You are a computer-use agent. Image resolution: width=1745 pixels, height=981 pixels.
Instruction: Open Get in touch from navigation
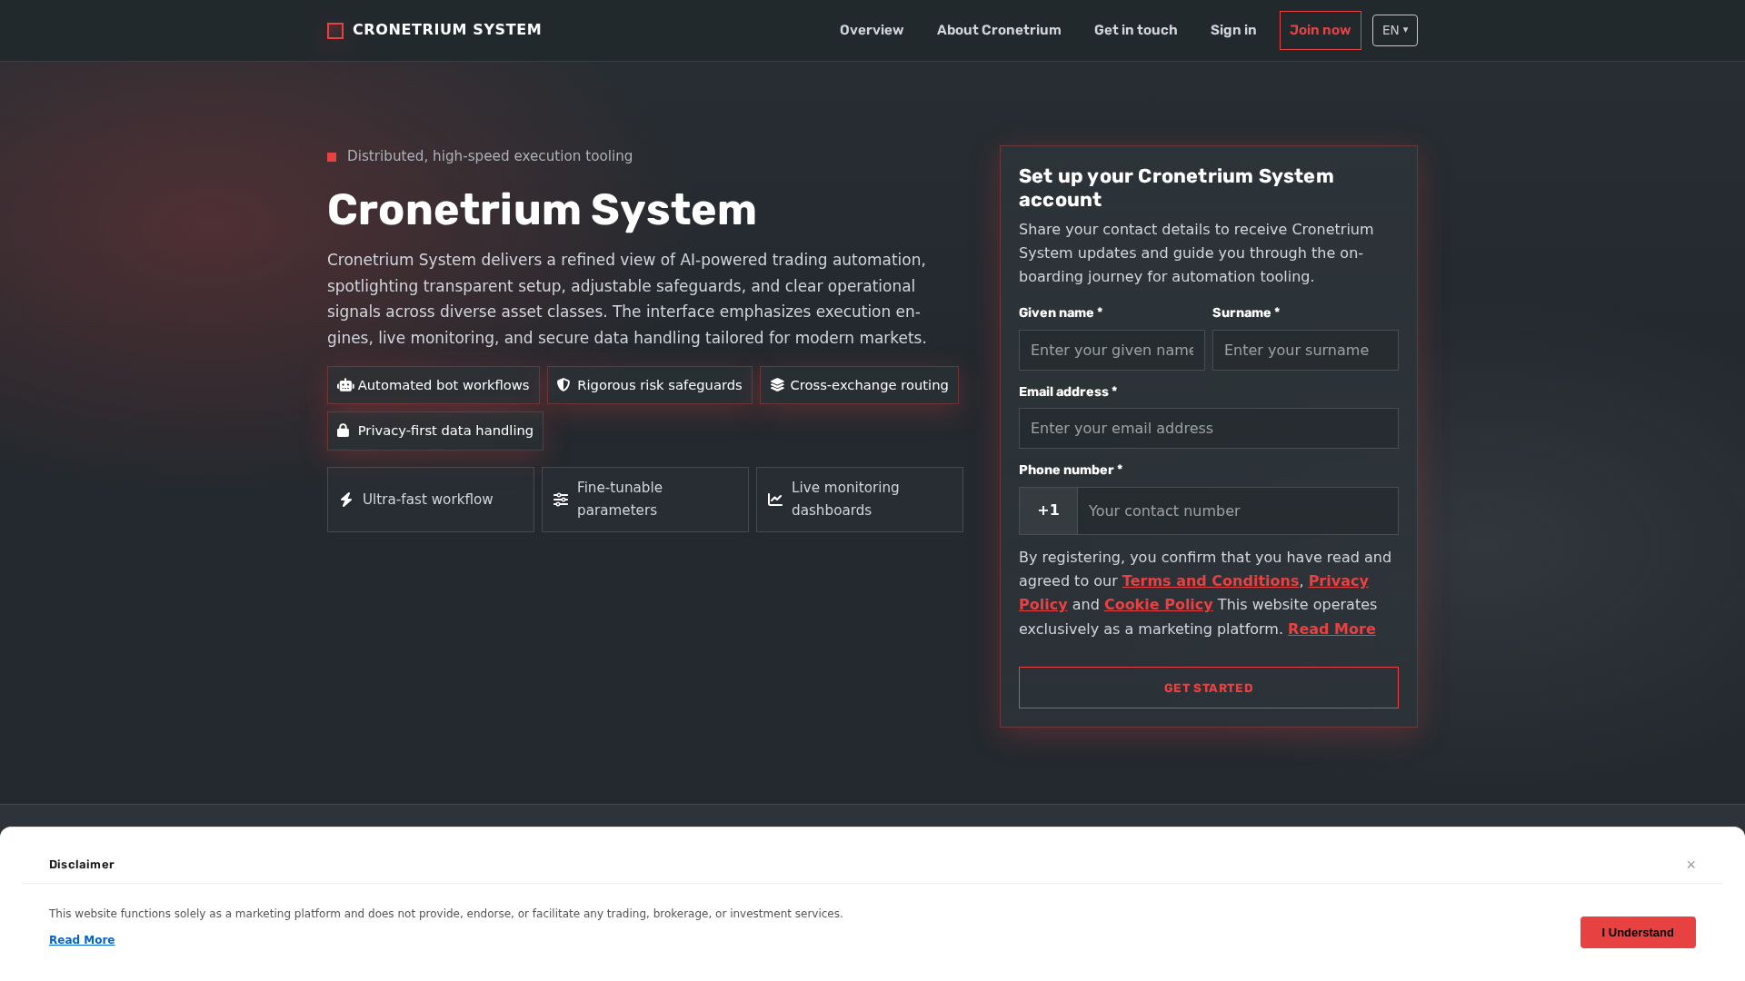[1135, 30]
